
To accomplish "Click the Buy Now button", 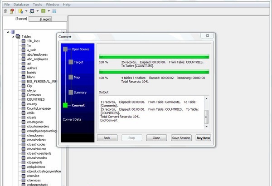I will tap(203, 138).
